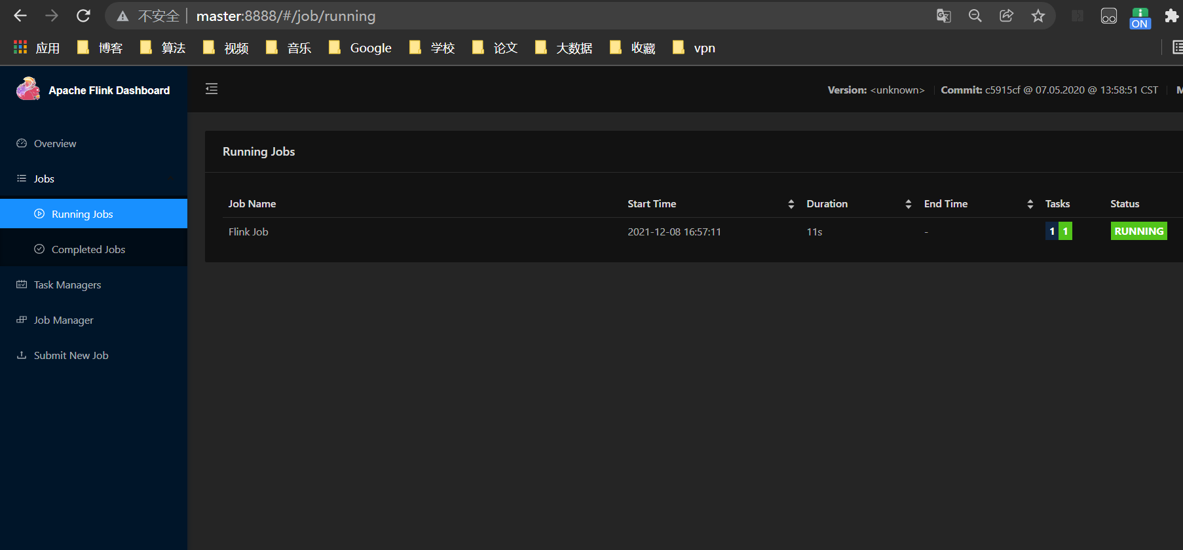The width and height of the screenshot is (1183, 550).
Task: Open Completed Jobs in the sidebar
Action: pyautogui.click(x=94, y=249)
